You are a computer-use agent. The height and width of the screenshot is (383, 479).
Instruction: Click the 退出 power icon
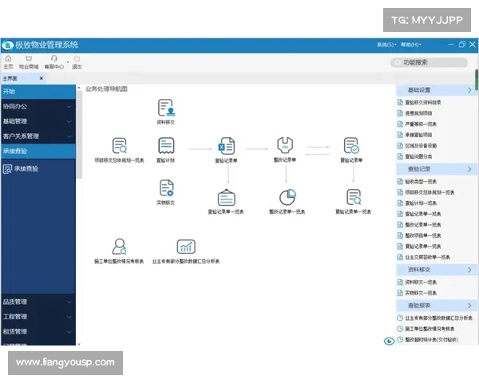[77, 61]
